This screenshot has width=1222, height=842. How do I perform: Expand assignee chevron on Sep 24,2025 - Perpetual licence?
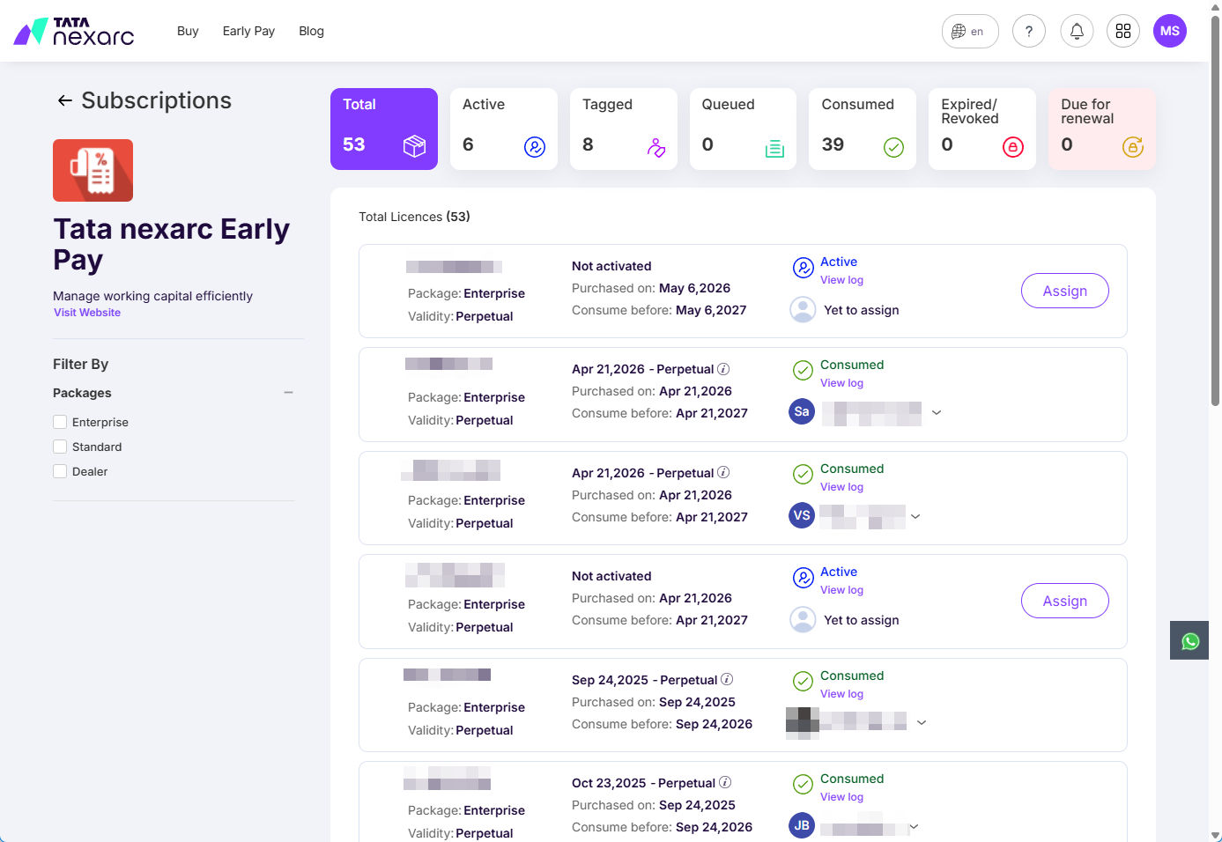click(922, 722)
